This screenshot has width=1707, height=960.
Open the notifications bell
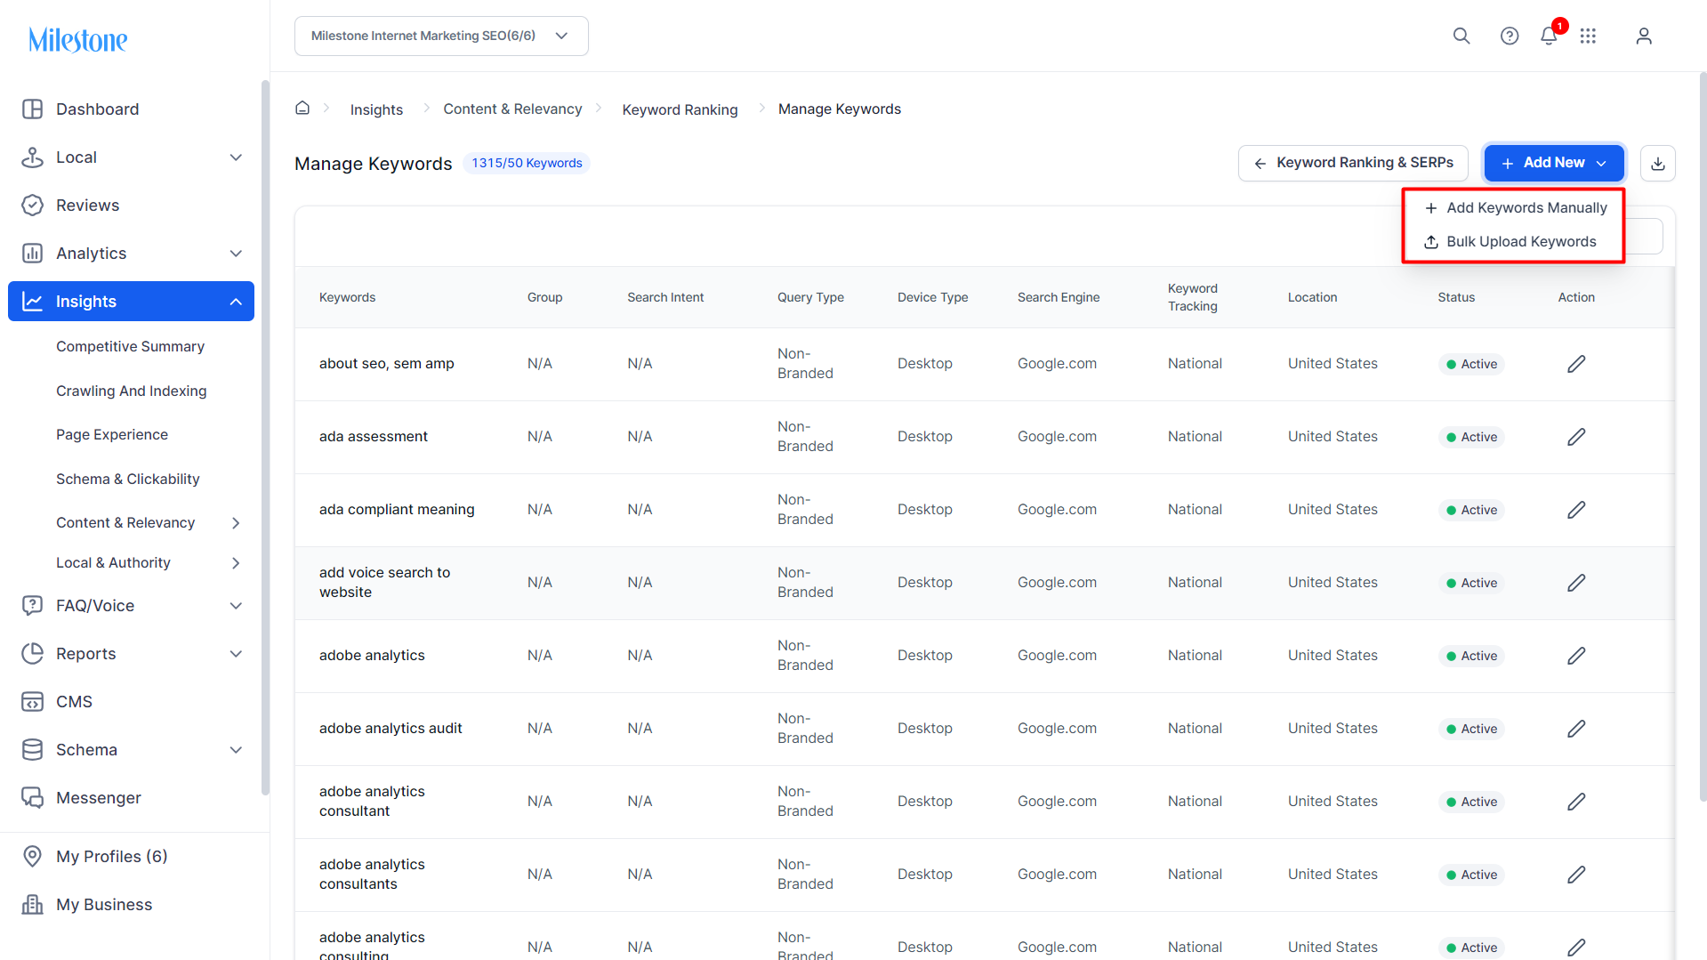tap(1549, 36)
